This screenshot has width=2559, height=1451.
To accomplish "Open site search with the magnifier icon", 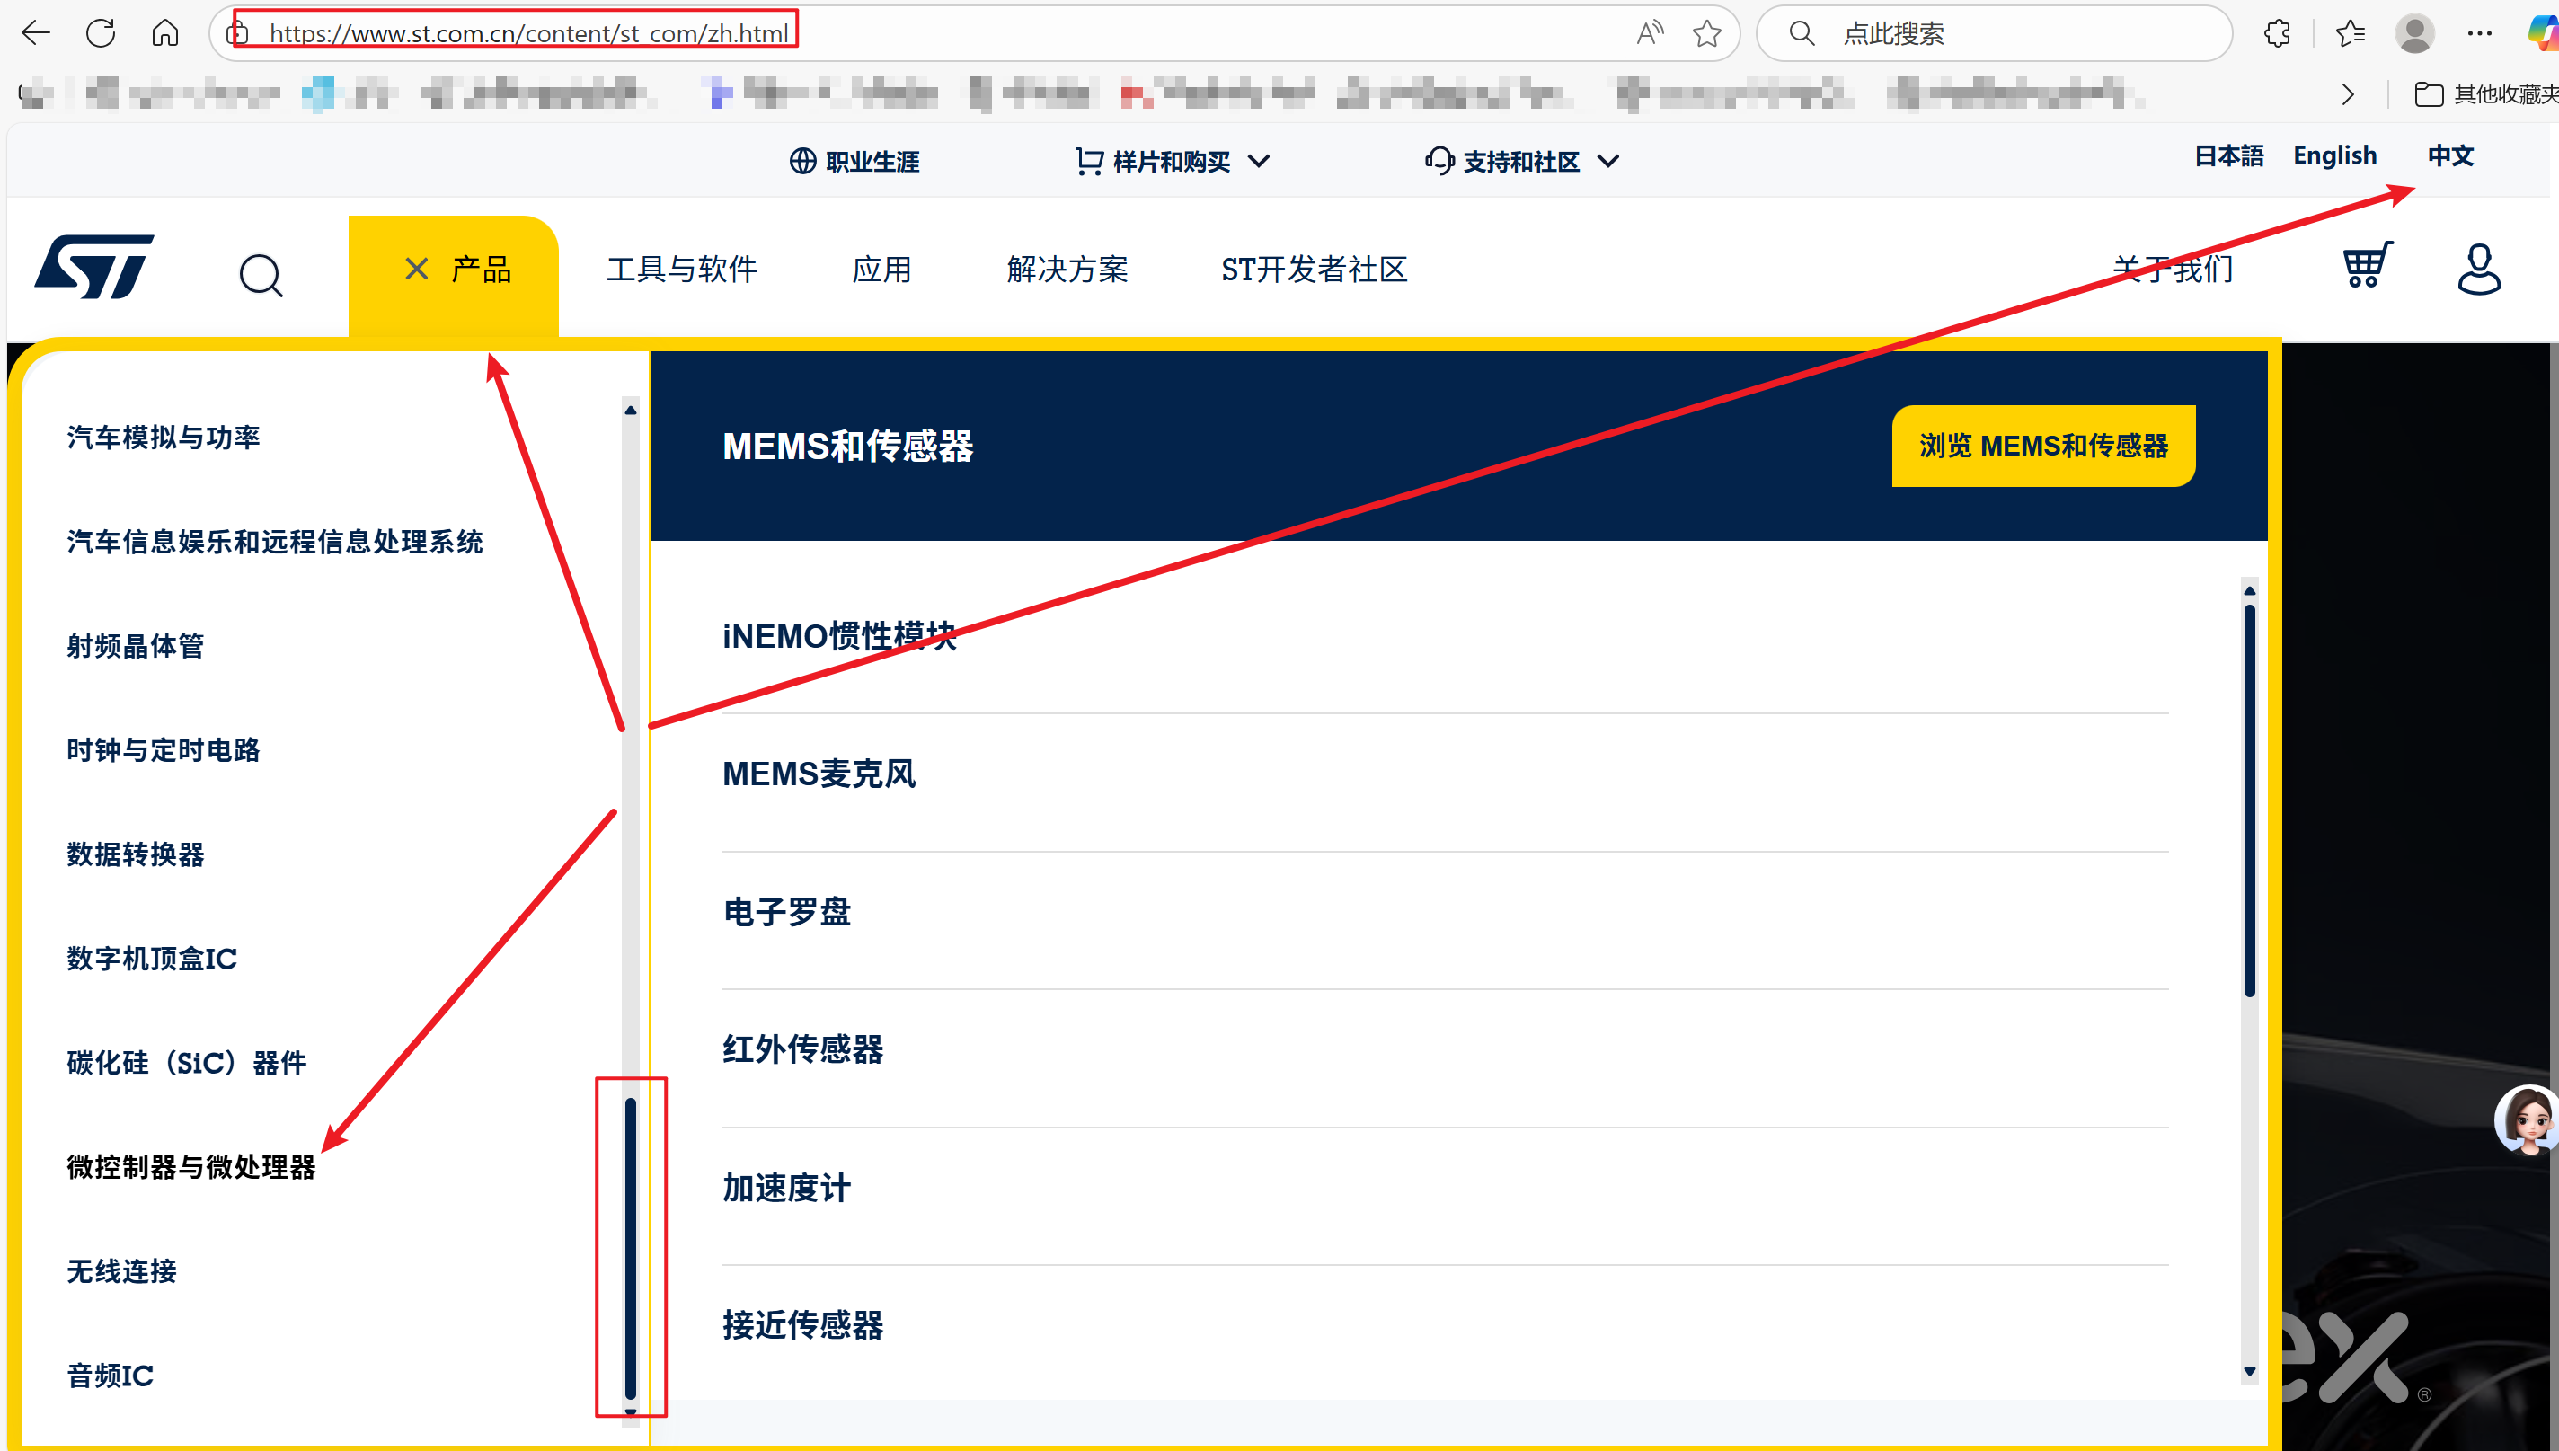I will pos(261,275).
